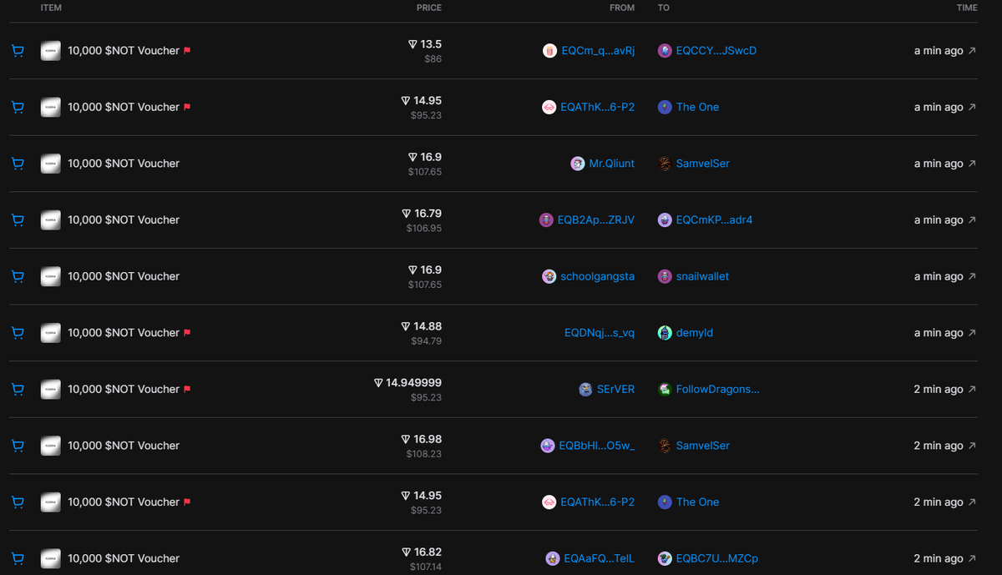
Task: Click avatar beside EQB2Ap...ZRJV
Action: pyautogui.click(x=545, y=220)
